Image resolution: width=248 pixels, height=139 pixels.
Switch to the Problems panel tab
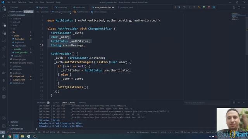coord(43,103)
